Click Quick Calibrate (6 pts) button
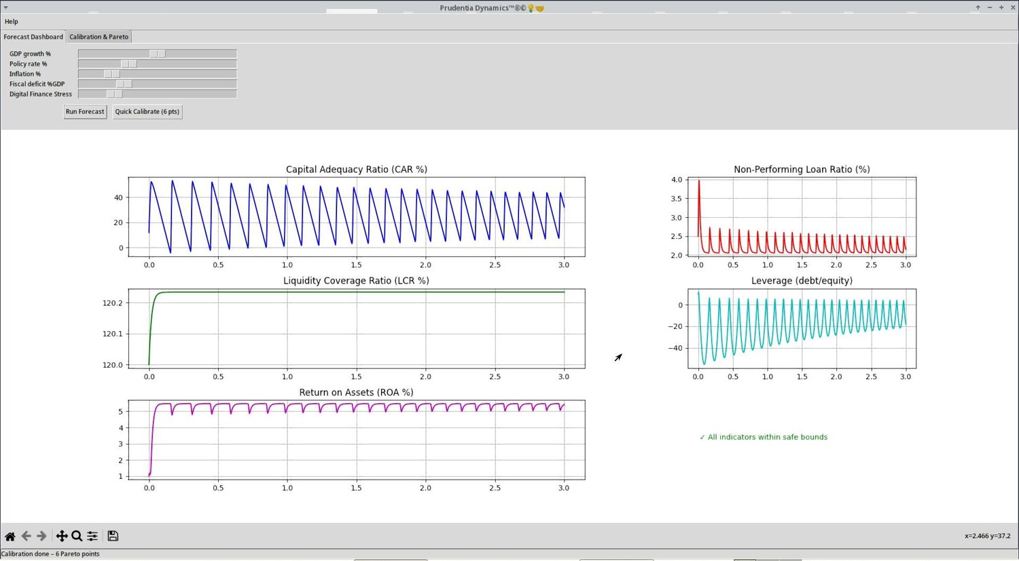Viewport: 1019px width, 561px height. pyautogui.click(x=147, y=112)
